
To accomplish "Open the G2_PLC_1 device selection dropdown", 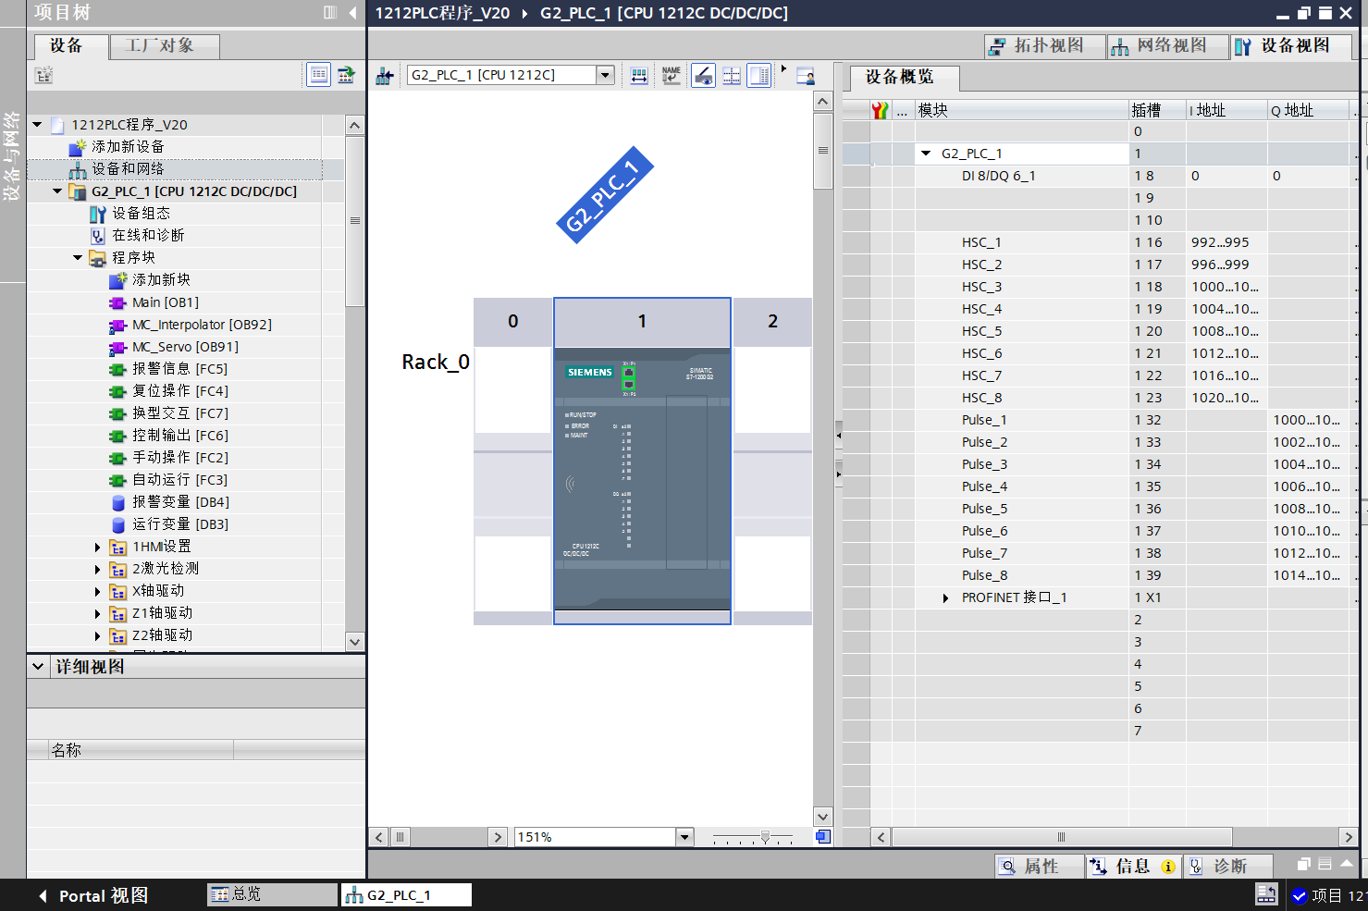I will tap(606, 75).
